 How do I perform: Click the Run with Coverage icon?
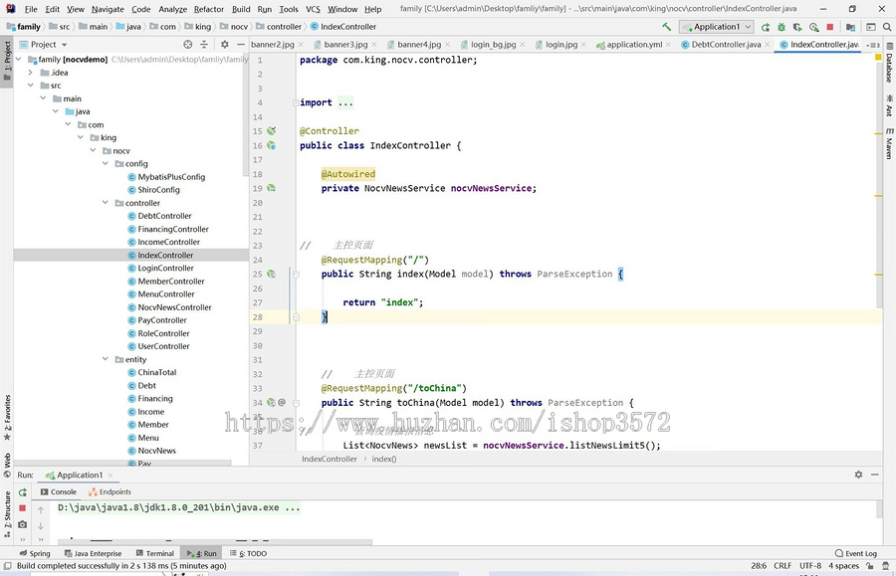coord(797,27)
